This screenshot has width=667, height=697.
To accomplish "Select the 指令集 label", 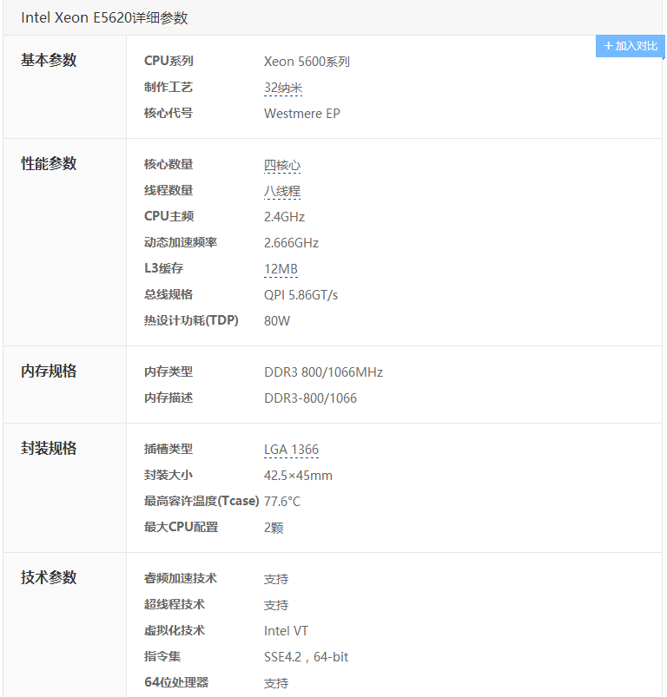I will [162, 656].
